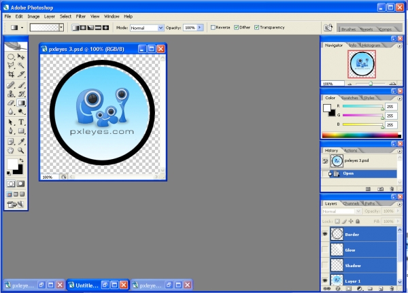Click the radial gradient style icon
Image resolution: width=408 pixels, height=293 pixels.
pos(83,28)
